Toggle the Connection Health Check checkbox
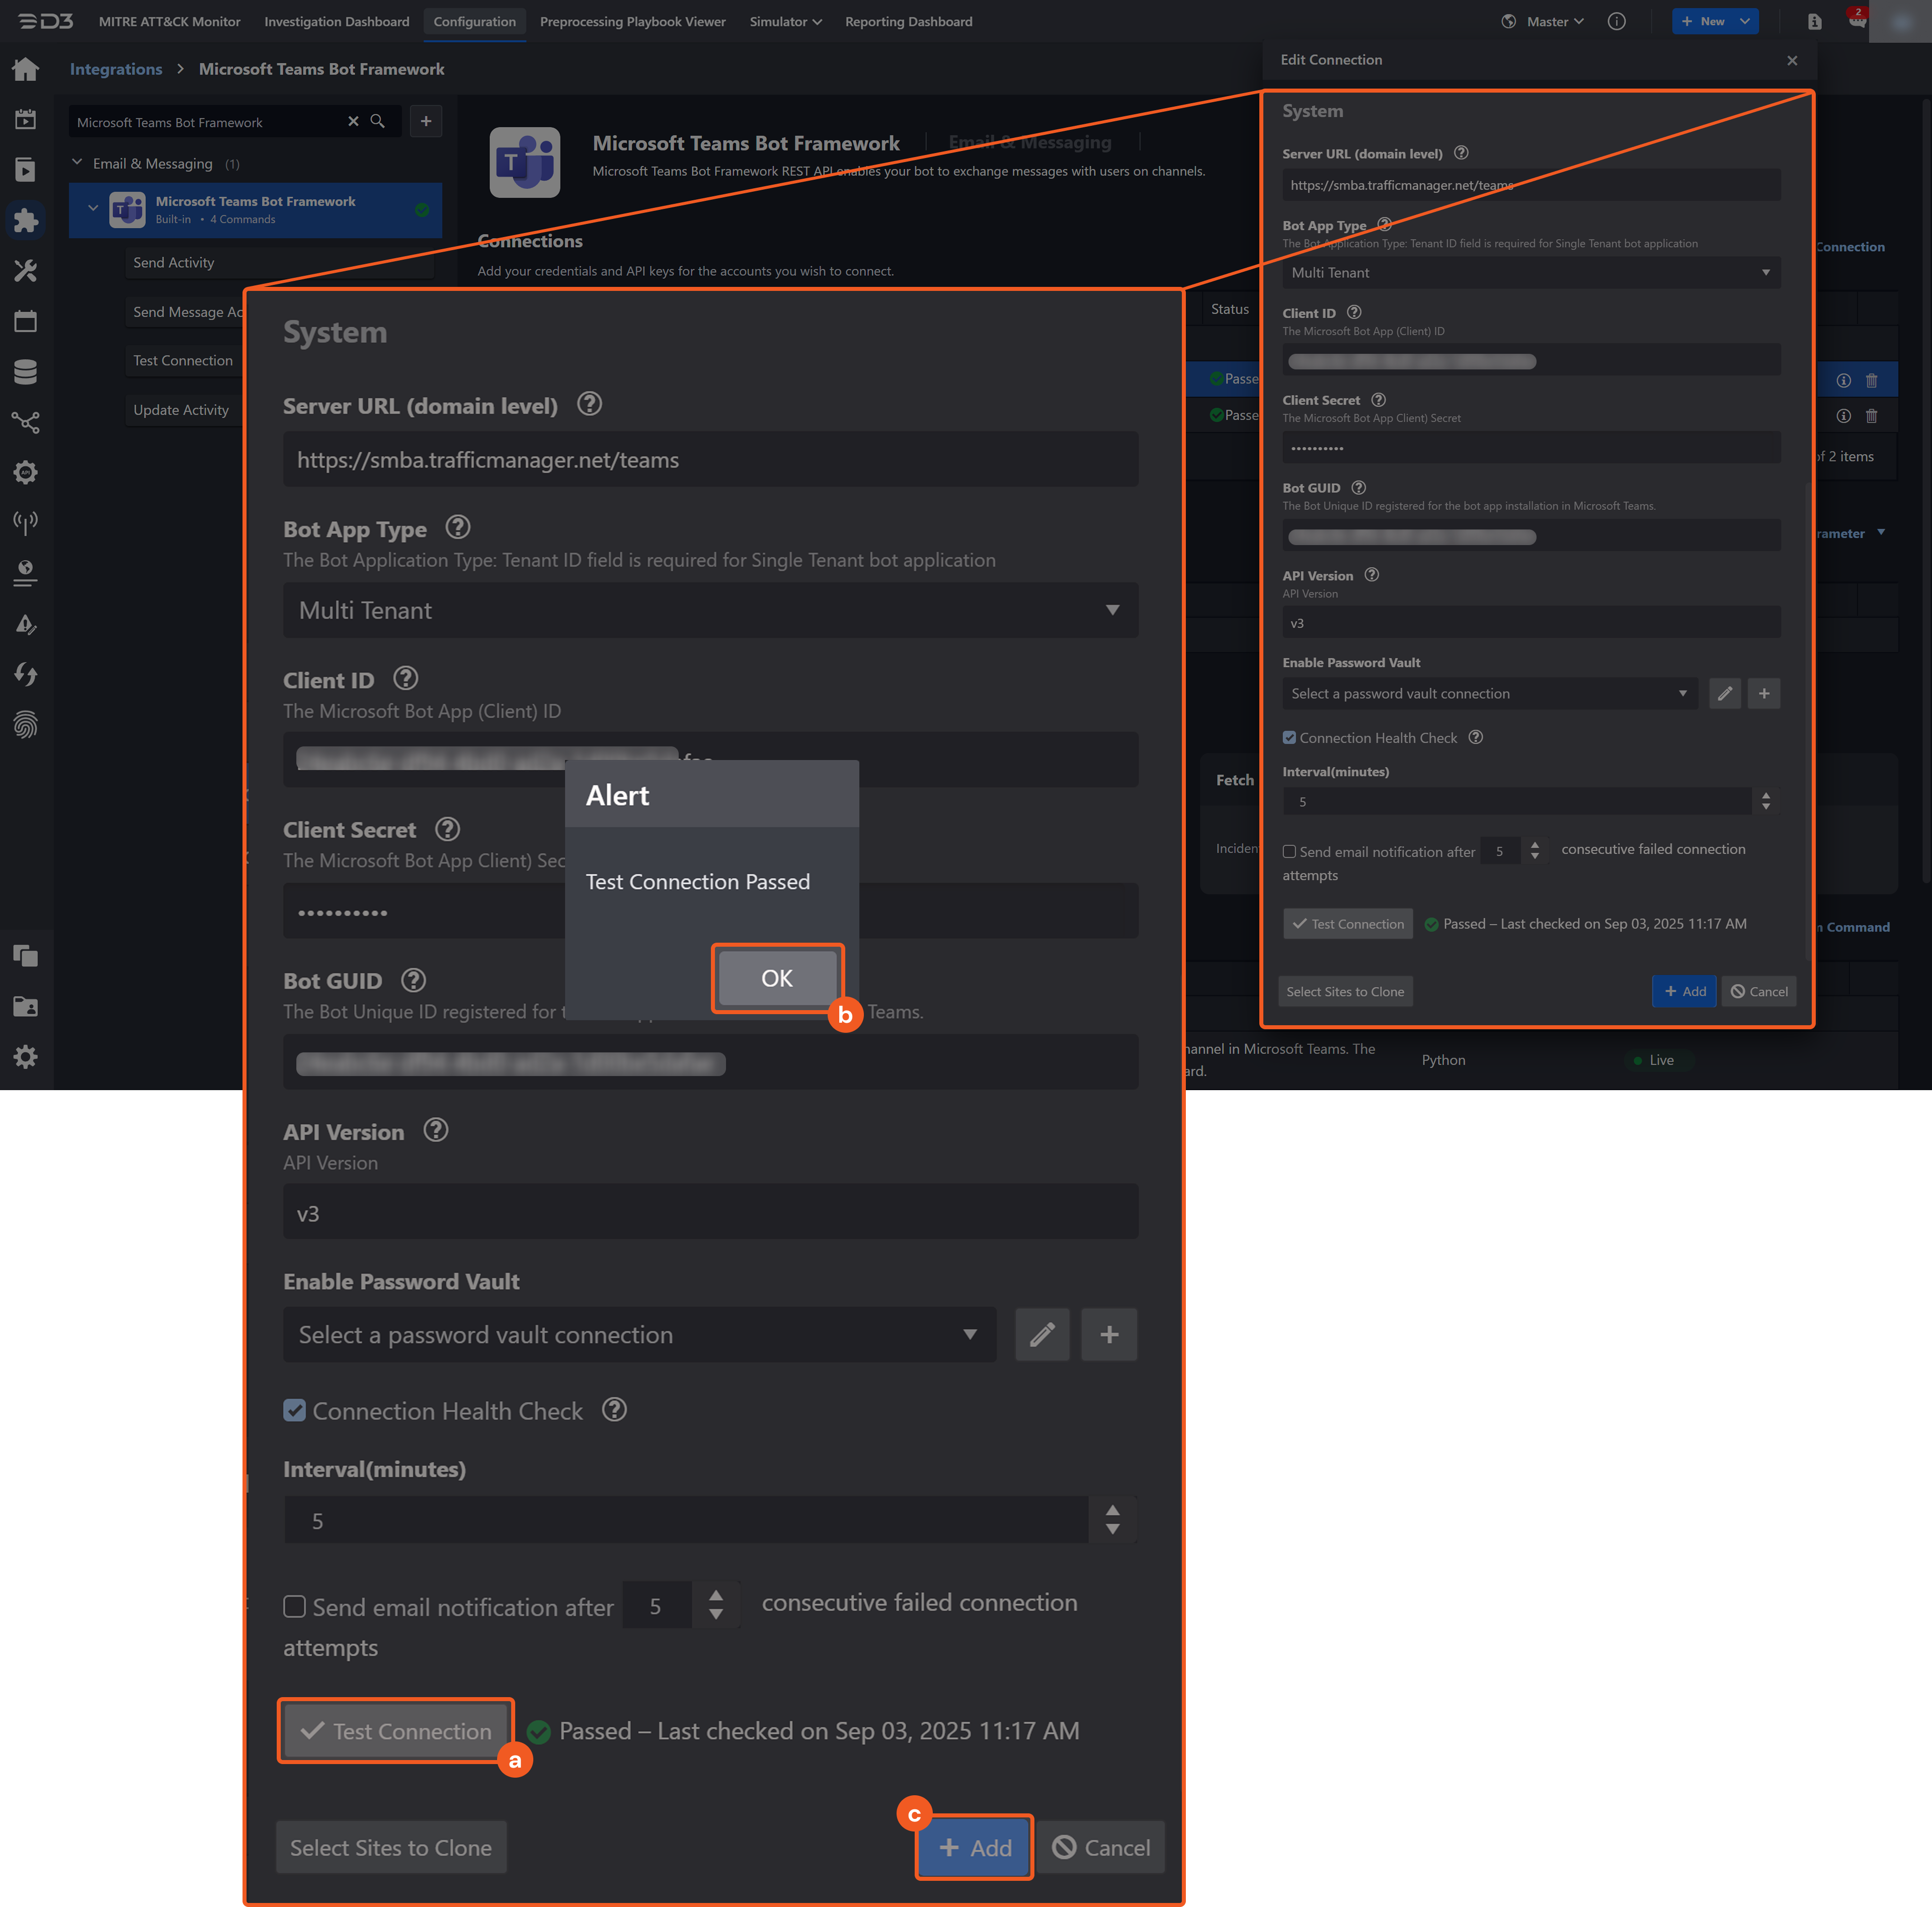The width and height of the screenshot is (1932, 1907). click(x=295, y=1411)
